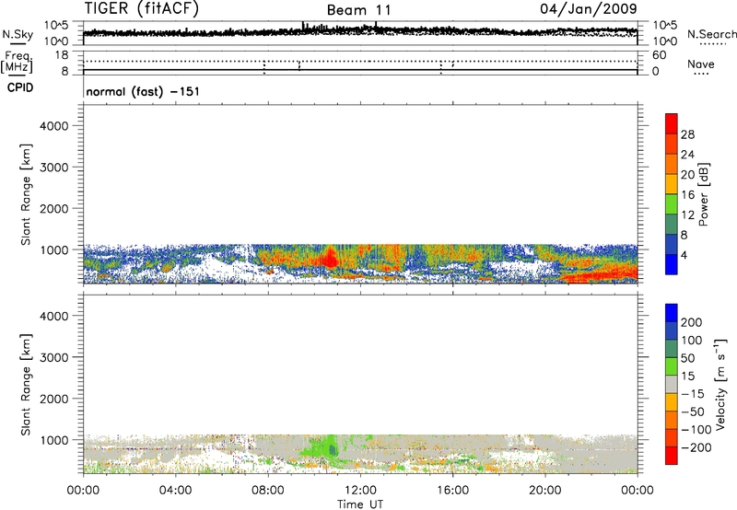Click the bright red power patch near 10:40 UT
This screenshot has height=510, width=737.
[331, 258]
